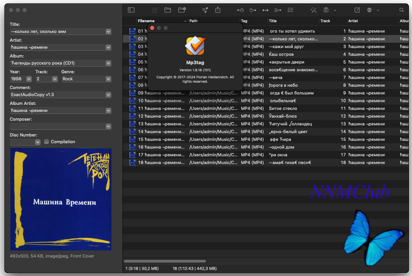Click file icon of row 18 in list
This screenshot has width=412, height=276.
coord(133,162)
